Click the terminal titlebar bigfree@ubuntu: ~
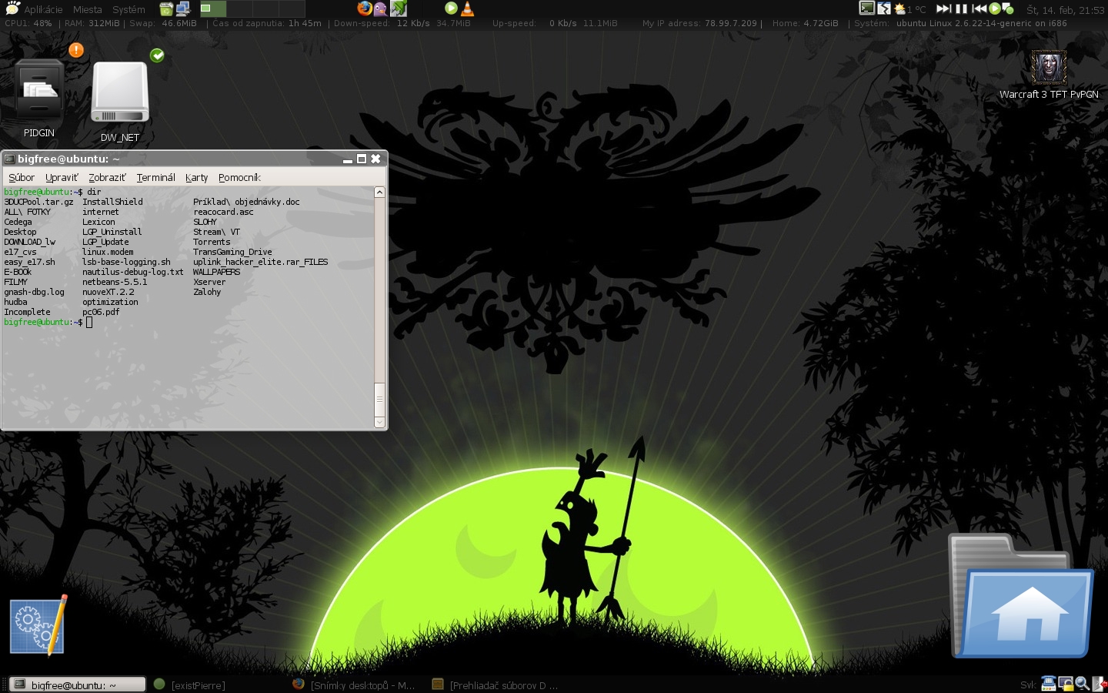Screen dimensions: 1108x693 (x=68, y=159)
